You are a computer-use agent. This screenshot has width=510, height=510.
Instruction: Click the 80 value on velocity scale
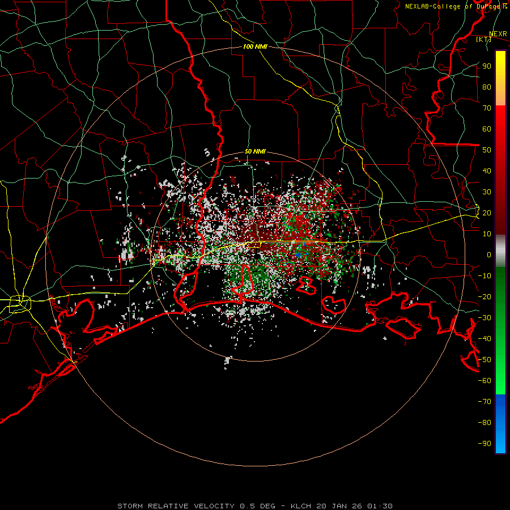487,87
